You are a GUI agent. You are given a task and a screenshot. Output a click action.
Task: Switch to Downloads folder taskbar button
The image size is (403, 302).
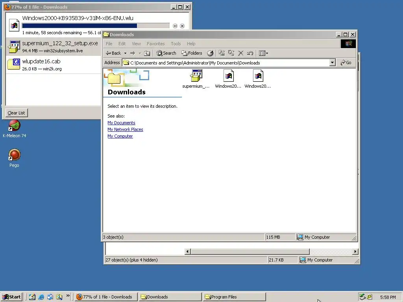pos(170,297)
